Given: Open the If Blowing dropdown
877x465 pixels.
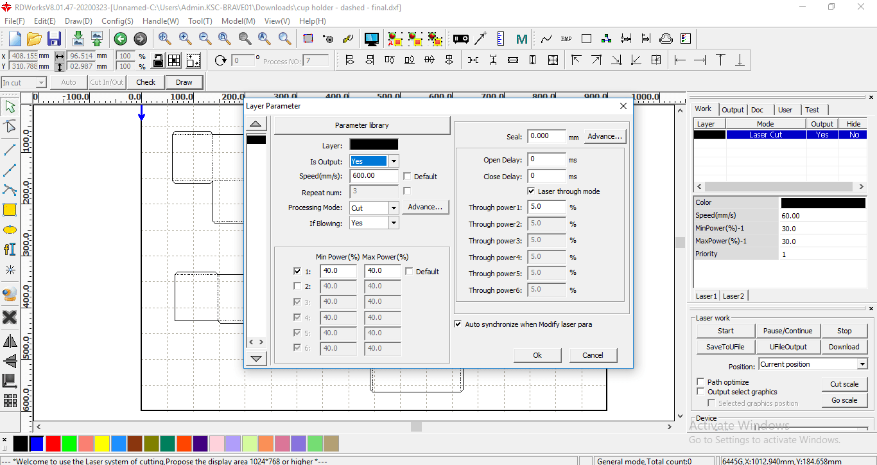Looking at the screenshot, I should pos(394,224).
